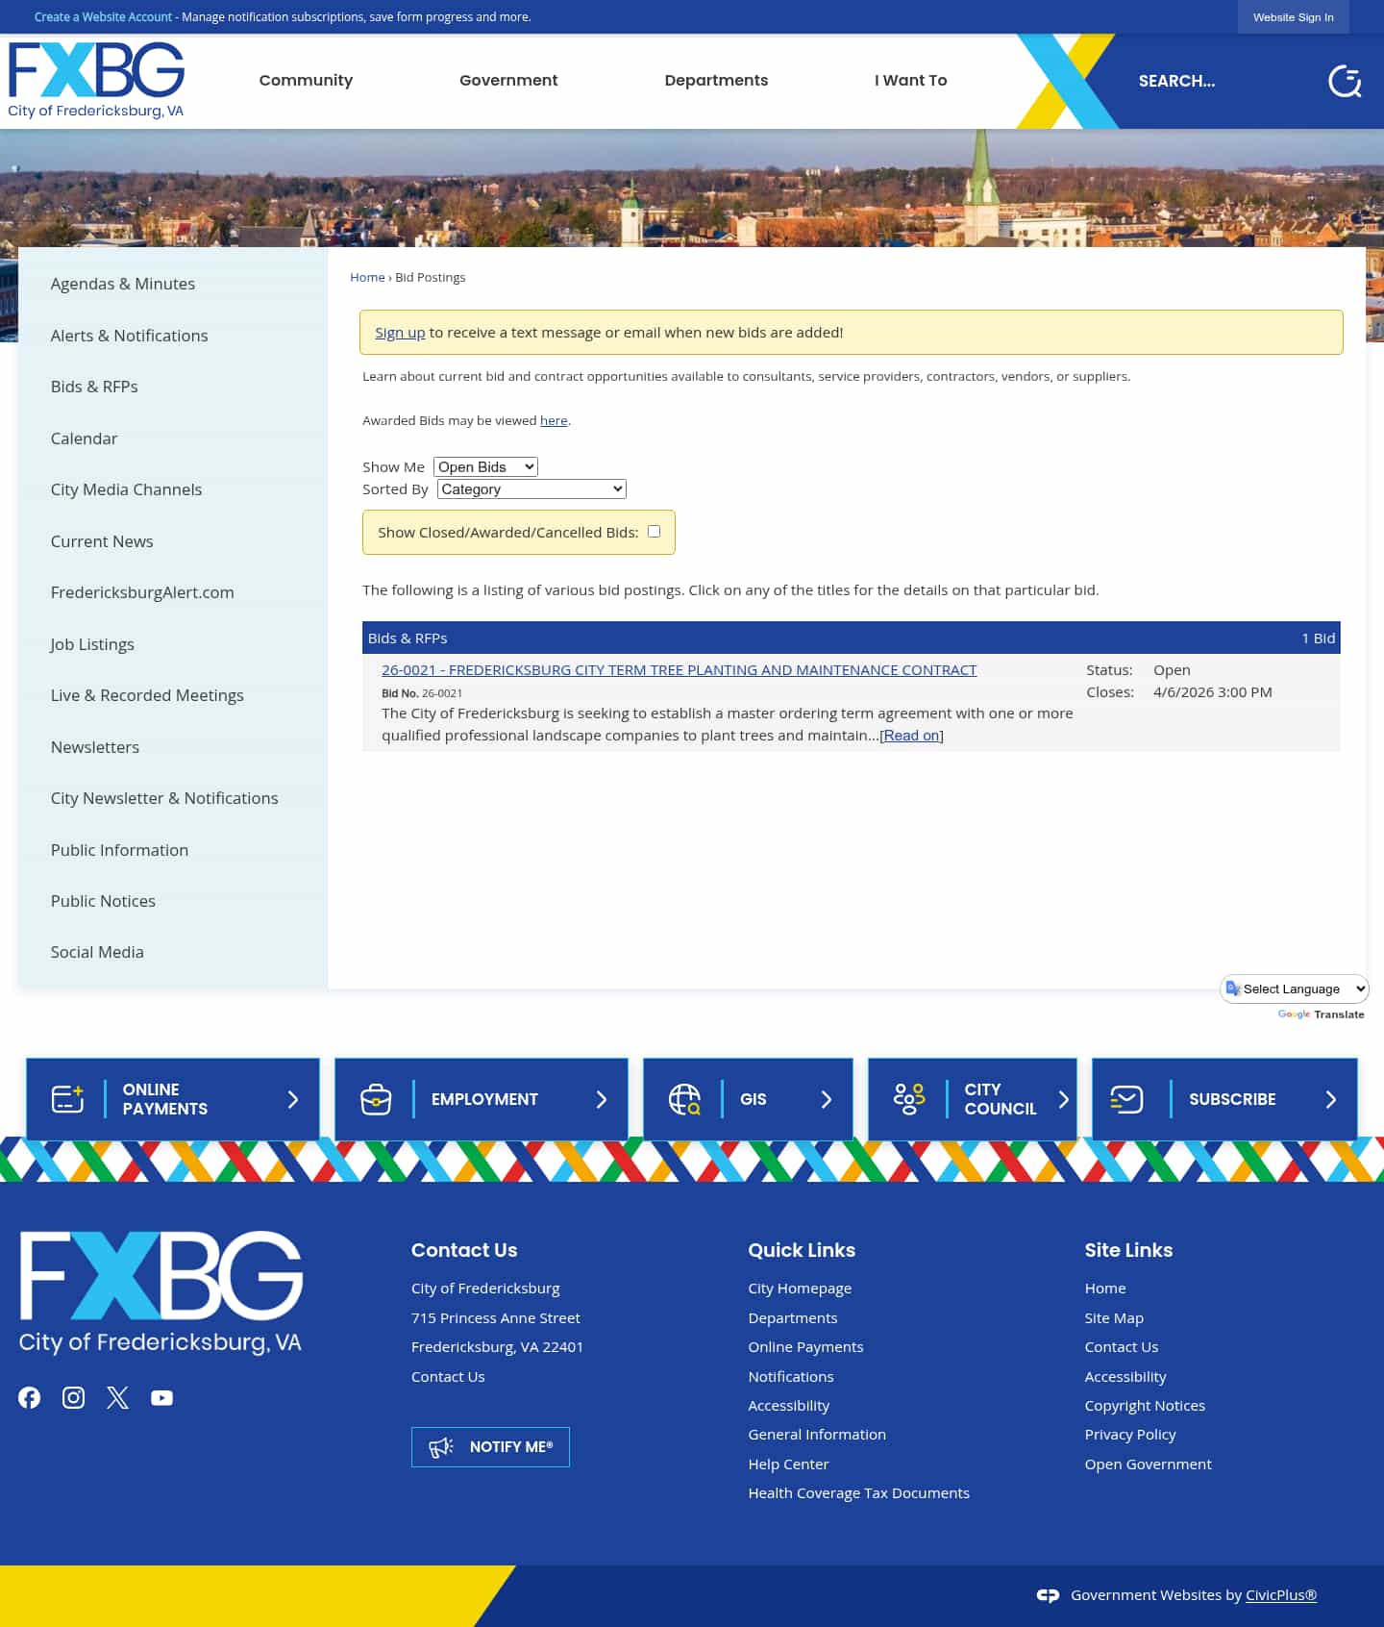Click the Employment briefcase icon
The width and height of the screenshot is (1384, 1627).
[x=376, y=1099]
